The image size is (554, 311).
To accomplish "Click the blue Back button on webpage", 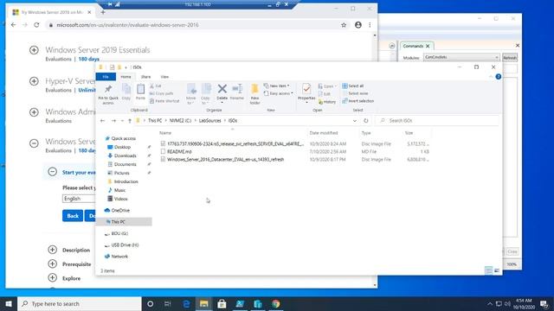I will [x=73, y=216].
